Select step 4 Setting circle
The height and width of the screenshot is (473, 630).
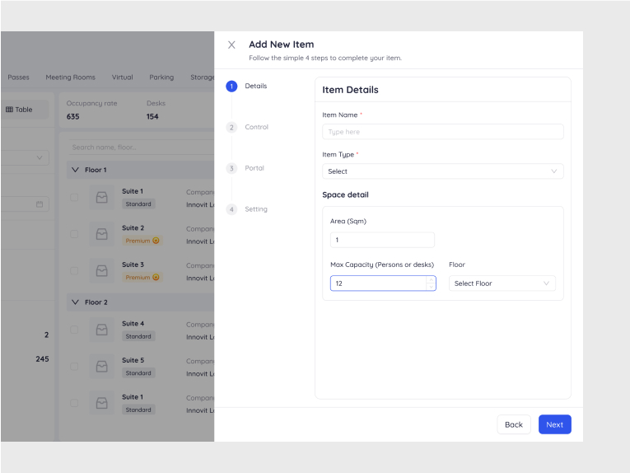231,209
